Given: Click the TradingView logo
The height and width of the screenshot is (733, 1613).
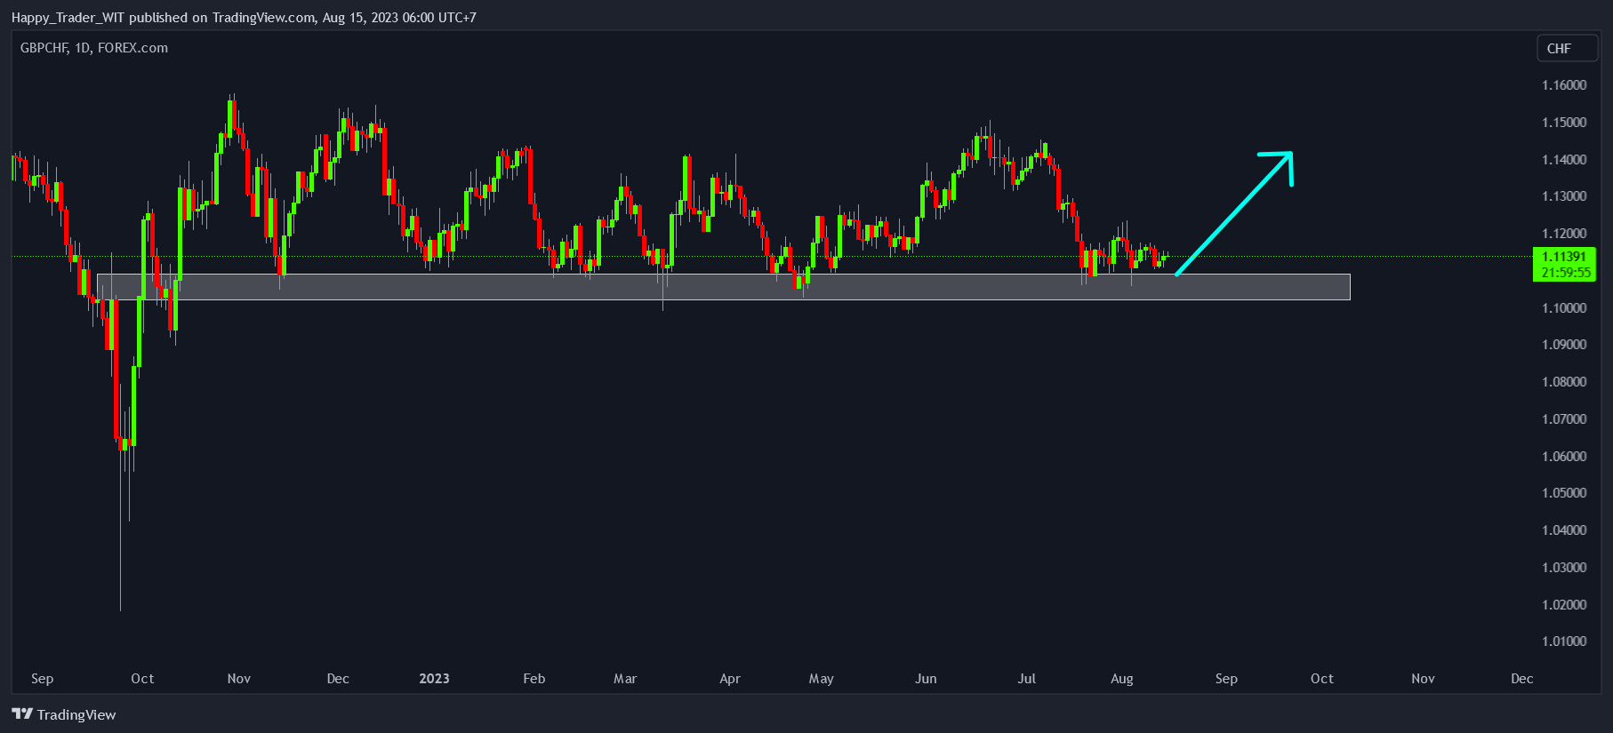Looking at the screenshot, I should pyautogui.click(x=64, y=714).
